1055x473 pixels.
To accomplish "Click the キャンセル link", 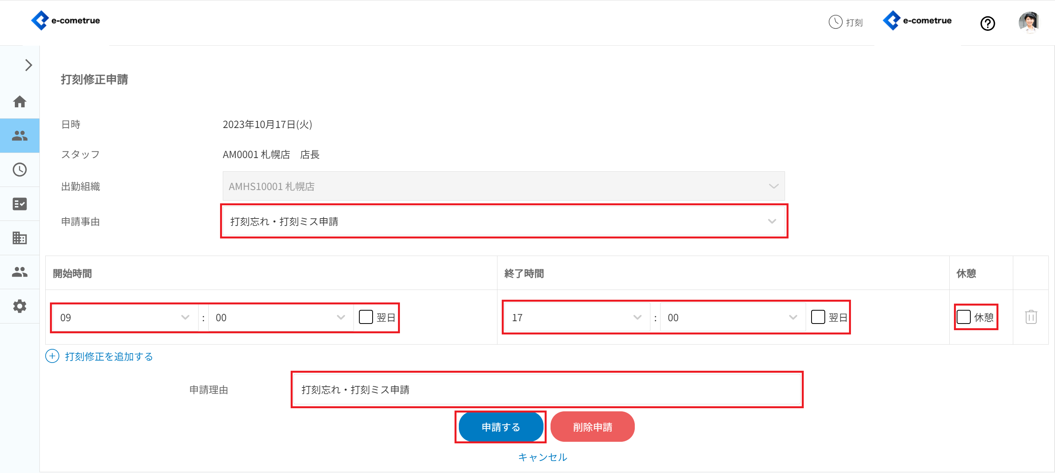I will 542,457.
